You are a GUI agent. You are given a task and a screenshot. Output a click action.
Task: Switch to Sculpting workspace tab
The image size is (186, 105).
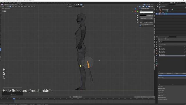tap(28, 3)
